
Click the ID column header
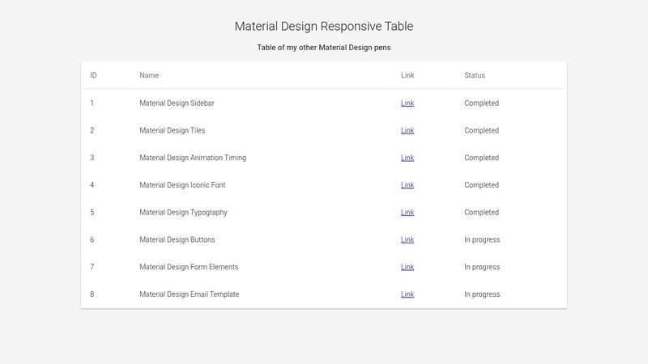[93, 75]
